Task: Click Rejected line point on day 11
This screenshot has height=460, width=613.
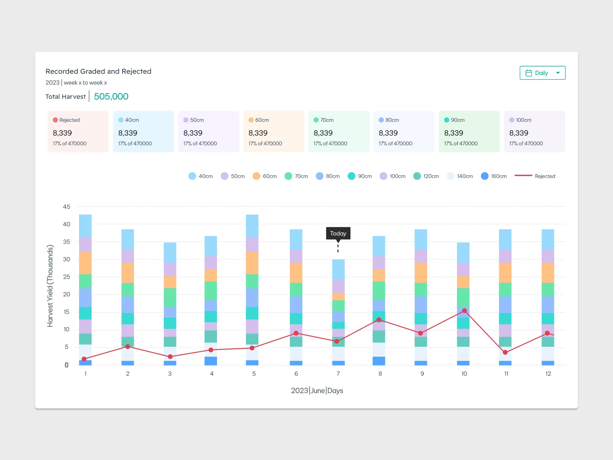Action: pyautogui.click(x=505, y=352)
